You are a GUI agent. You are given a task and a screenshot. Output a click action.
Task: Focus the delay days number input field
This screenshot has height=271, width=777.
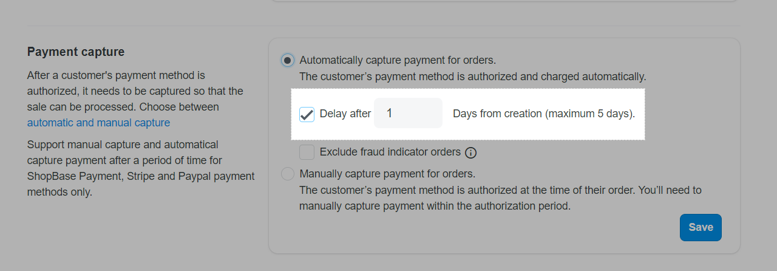coord(408,113)
